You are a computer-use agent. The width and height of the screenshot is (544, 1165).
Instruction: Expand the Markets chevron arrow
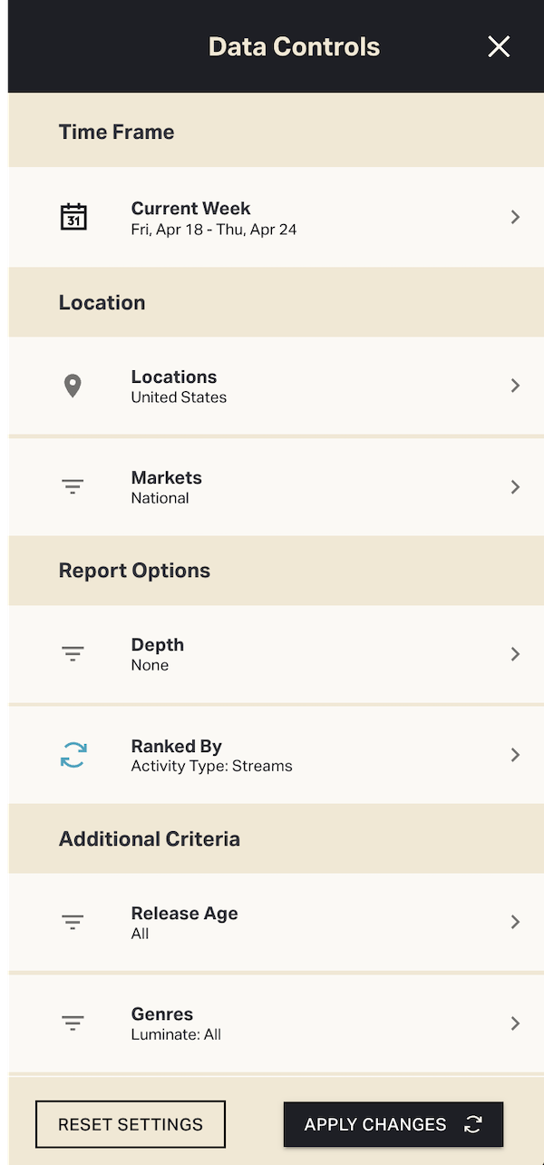(515, 487)
